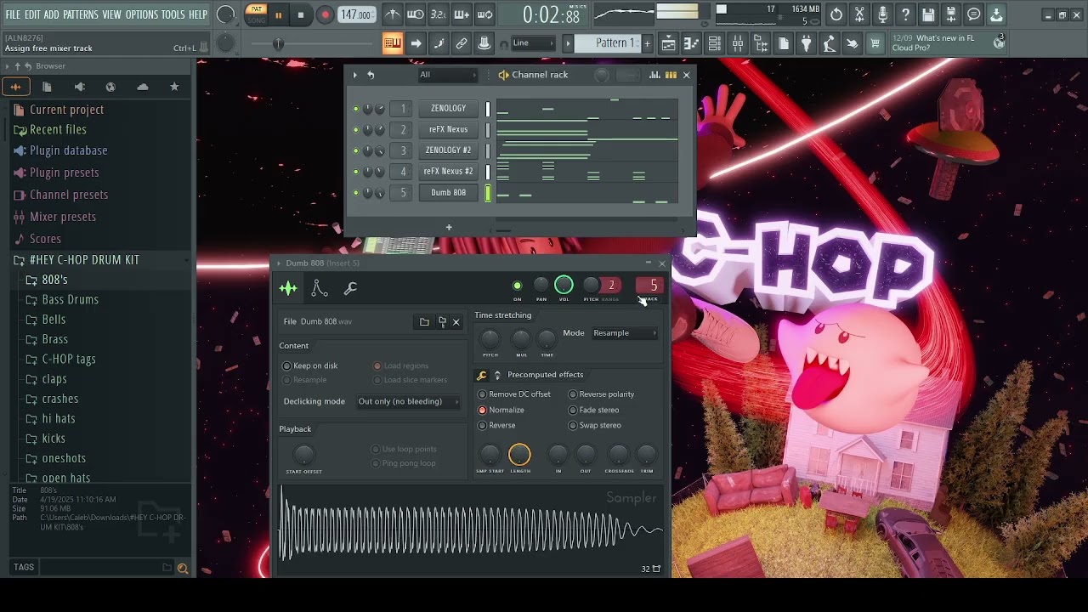Click the search icon next to TAGS

[182, 568]
